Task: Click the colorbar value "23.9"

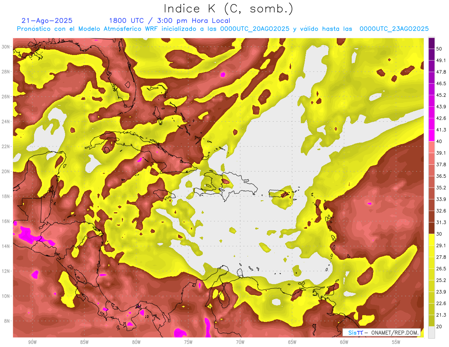Action: [441, 292]
